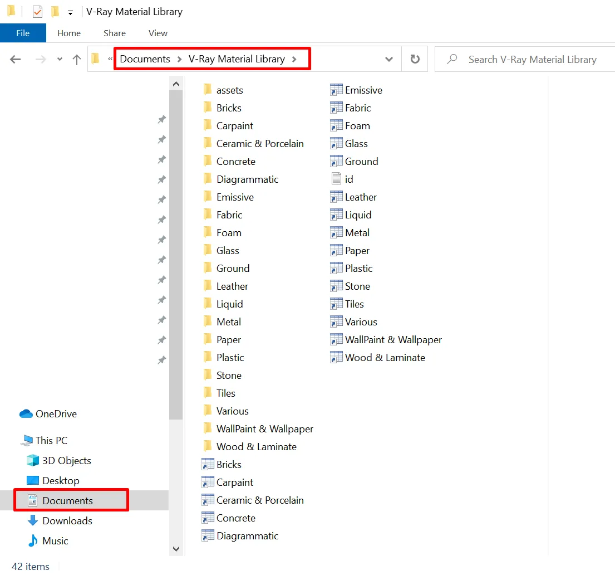The height and width of the screenshot is (575, 615).
Task: Open the assets folder
Action: coord(229,90)
